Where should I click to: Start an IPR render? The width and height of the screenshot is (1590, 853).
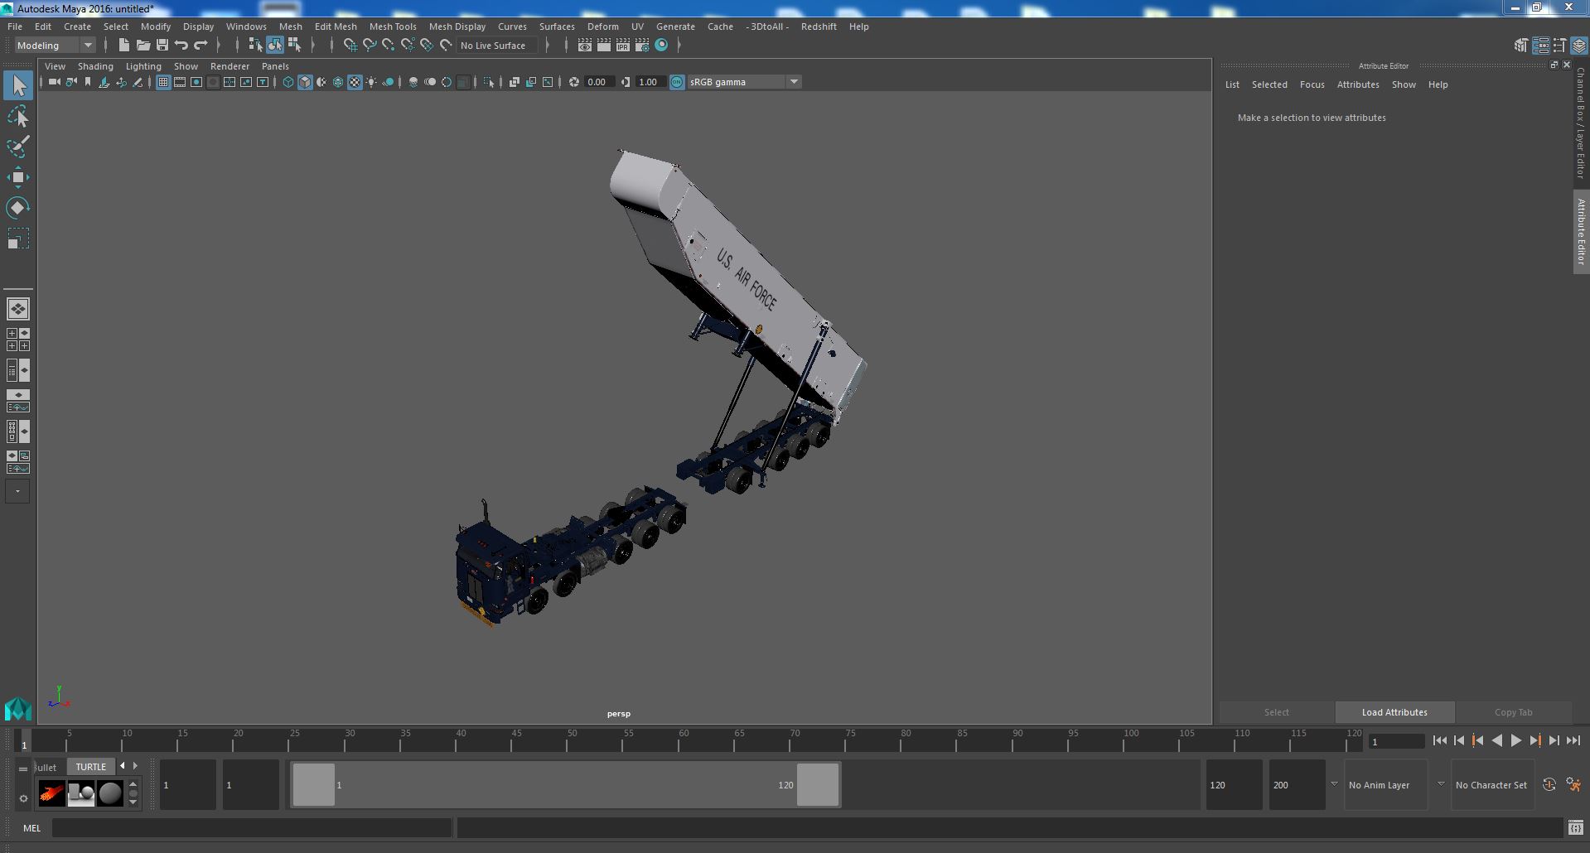tap(623, 46)
